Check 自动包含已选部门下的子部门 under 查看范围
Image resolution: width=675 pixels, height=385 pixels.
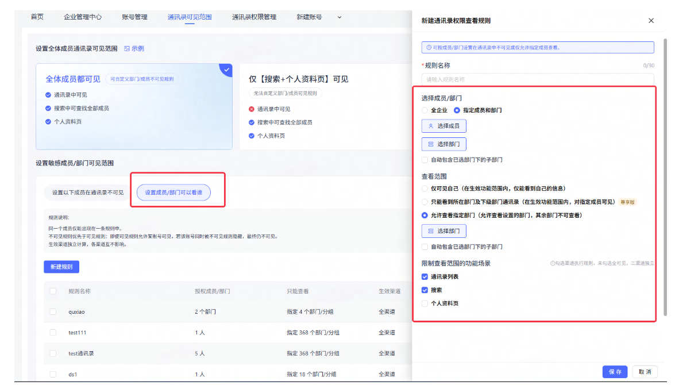[425, 247]
